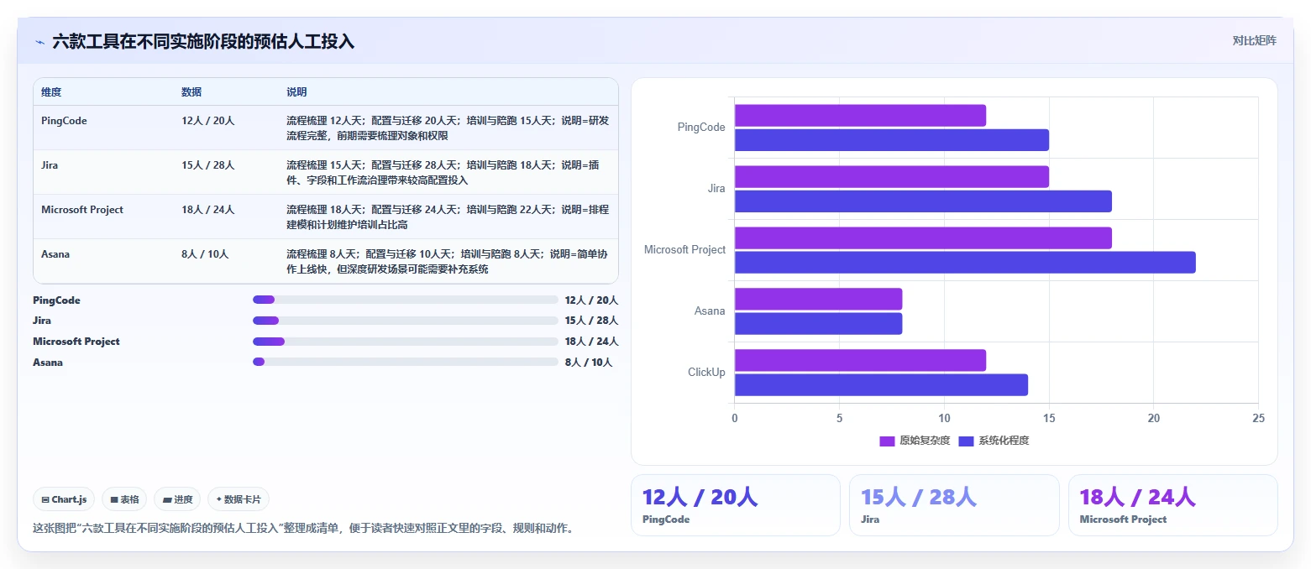Screen dimensions: 1311x569
Task: Click the purple ClickUp bar in the chart
Action: 860,361
